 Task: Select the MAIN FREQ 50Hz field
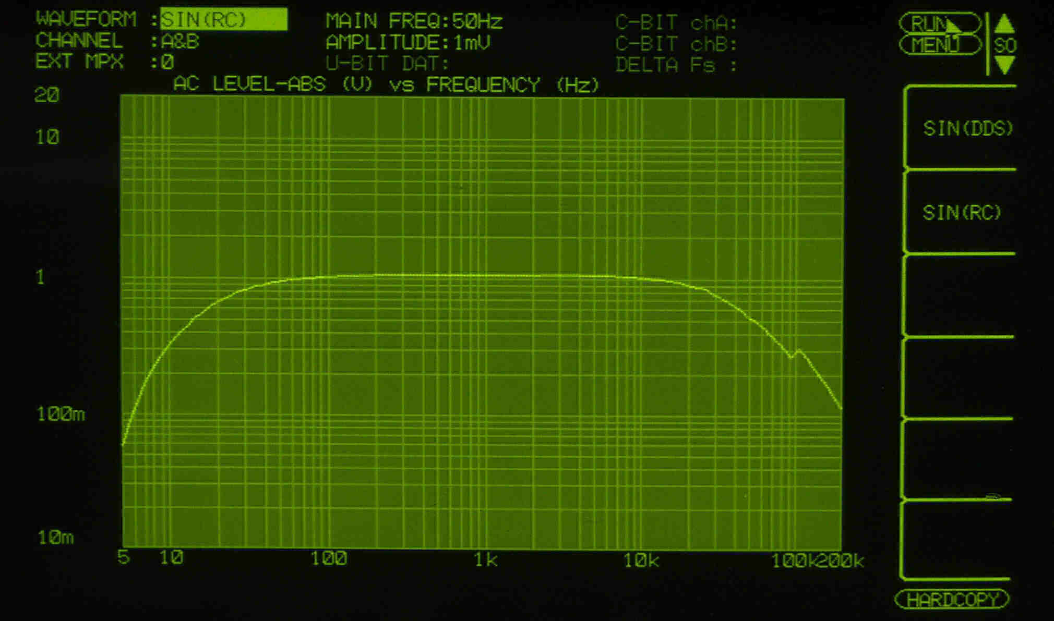tap(414, 21)
